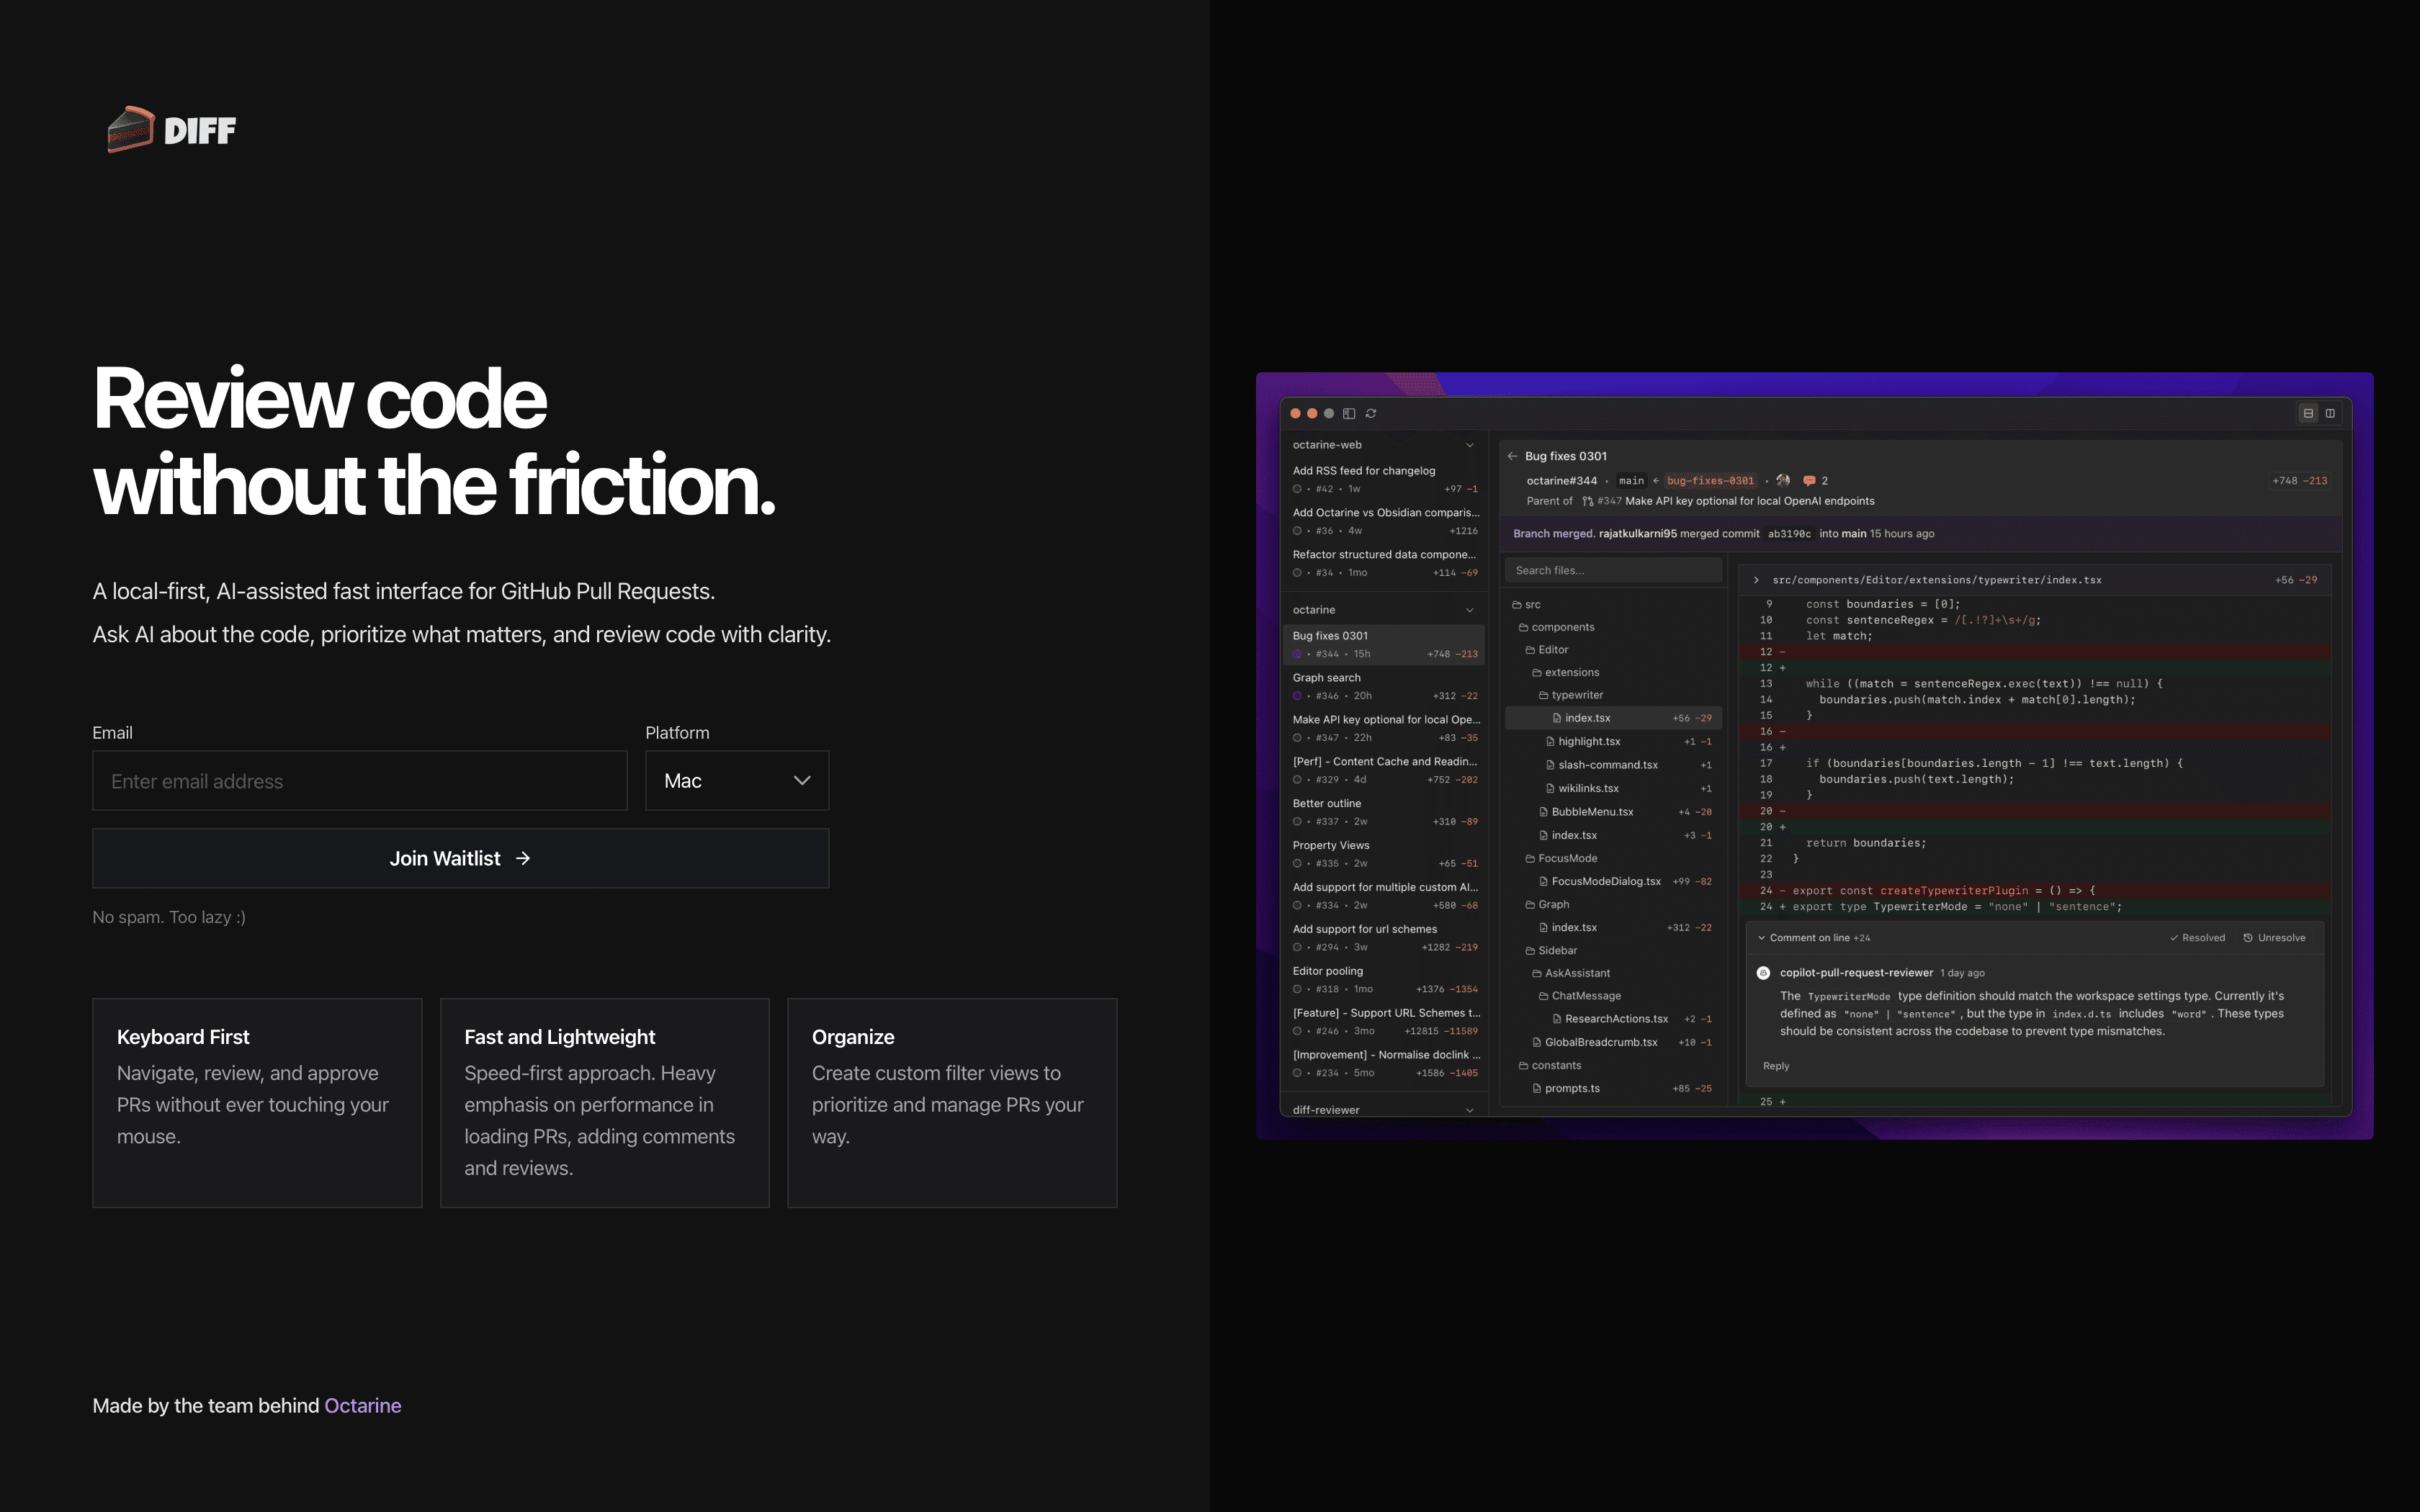Select prompts.ts in file tree
Screen dimensions: 2420x1512
click(1613, 1089)
